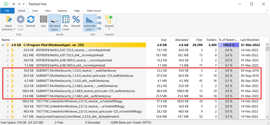Open quick access toolbar dropdown arrow
Image resolution: width=270 pixels, height=125 pixels.
coord(24,4)
